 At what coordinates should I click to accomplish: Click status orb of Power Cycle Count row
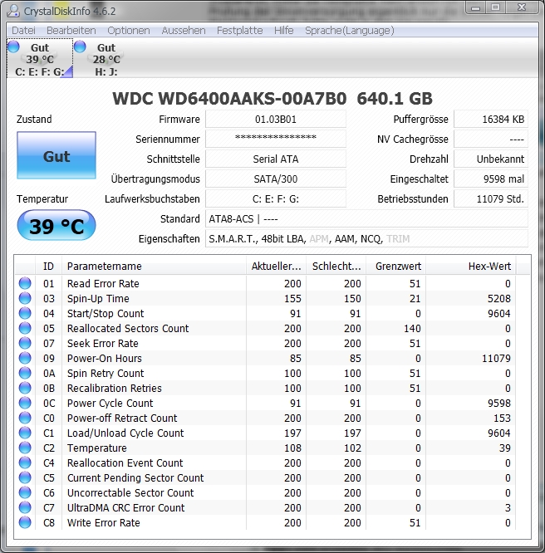pyautogui.click(x=25, y=403)
